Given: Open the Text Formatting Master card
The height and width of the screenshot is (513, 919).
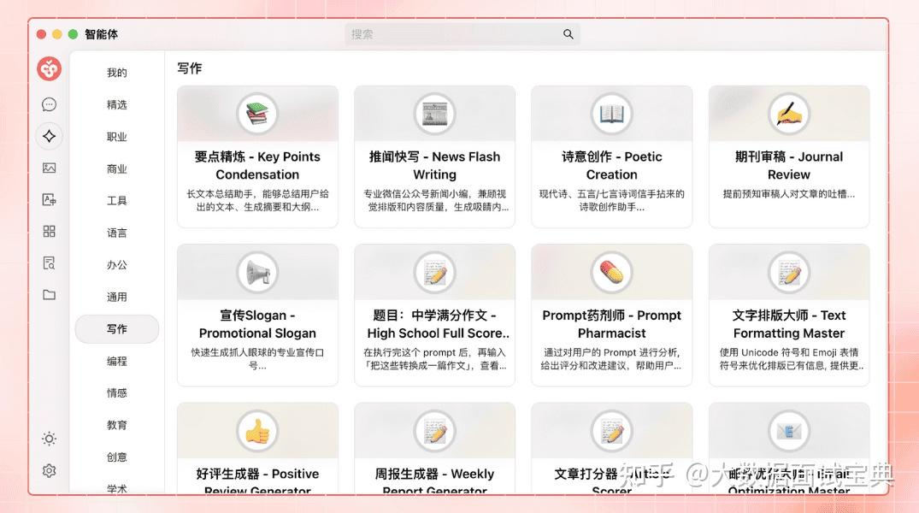Looking at the screenshot, I should pyautogui.click(x=789, y=315).
